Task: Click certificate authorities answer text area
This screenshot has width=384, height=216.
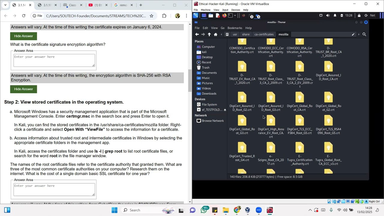Action: (54, 190)
